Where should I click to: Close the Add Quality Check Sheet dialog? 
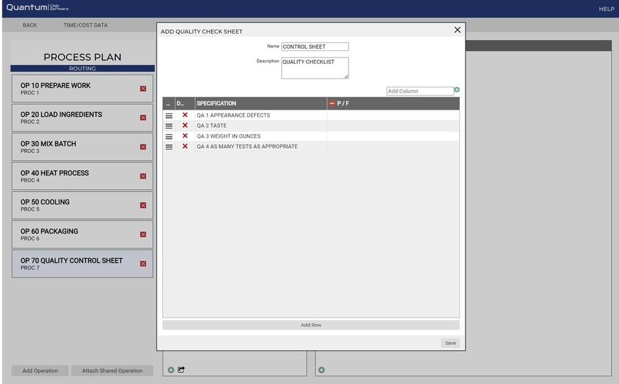click(x=457, y=30)
